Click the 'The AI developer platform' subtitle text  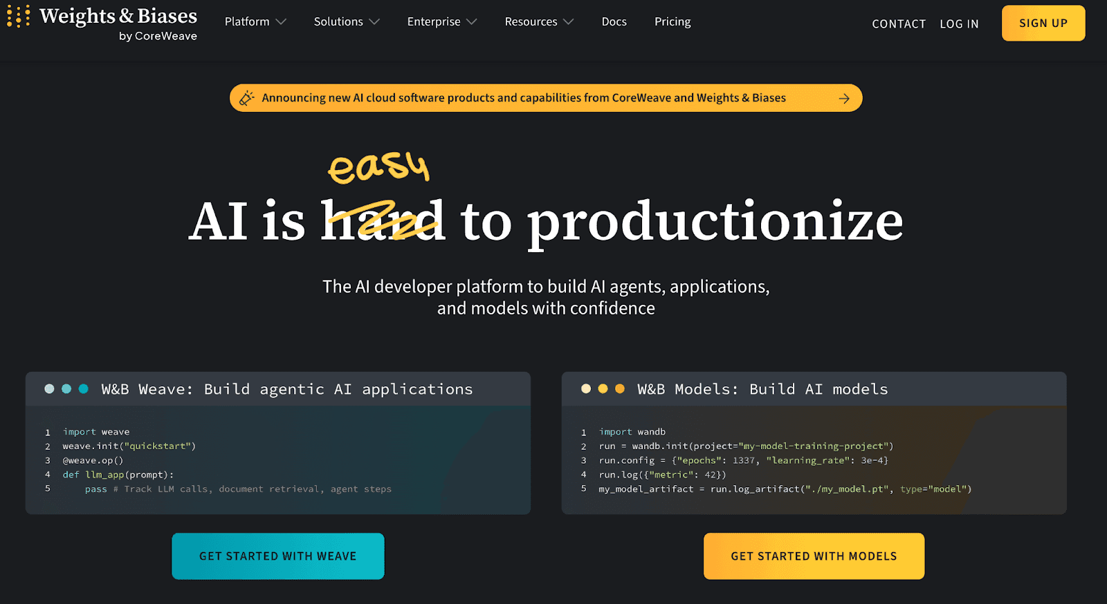click(546, 297)
